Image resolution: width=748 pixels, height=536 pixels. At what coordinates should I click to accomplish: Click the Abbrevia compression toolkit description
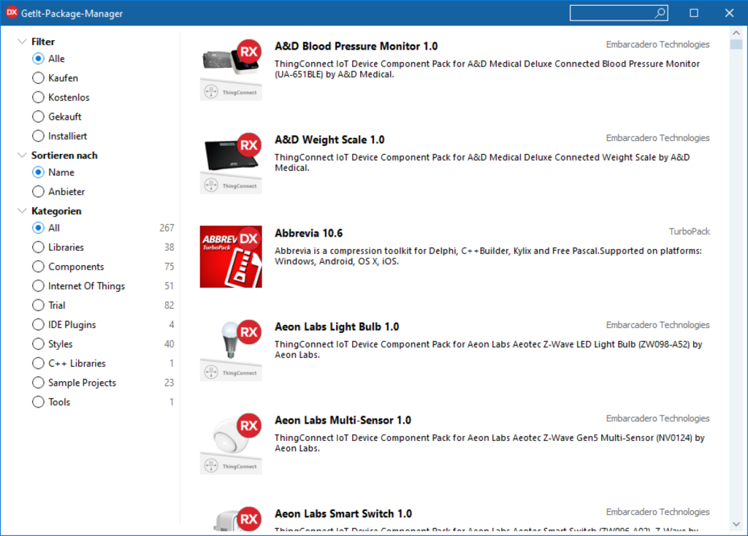(x=488, y=256)
